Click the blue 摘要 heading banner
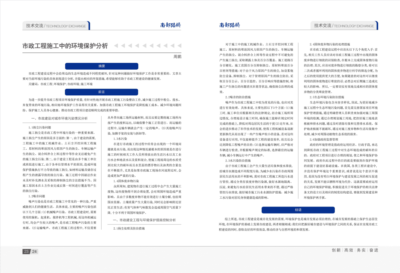This screenshot has width=400, height=273. point(101,66)
